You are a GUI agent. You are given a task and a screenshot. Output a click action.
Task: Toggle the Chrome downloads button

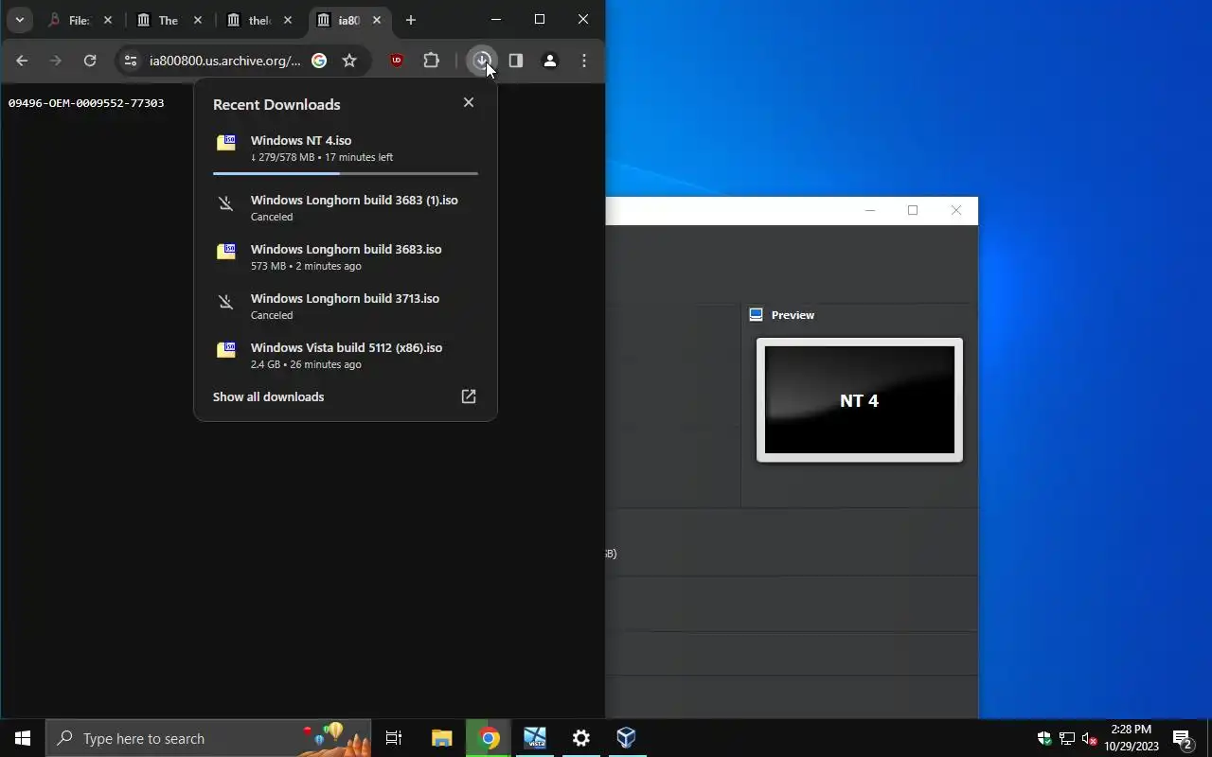(x=482, y=61)
